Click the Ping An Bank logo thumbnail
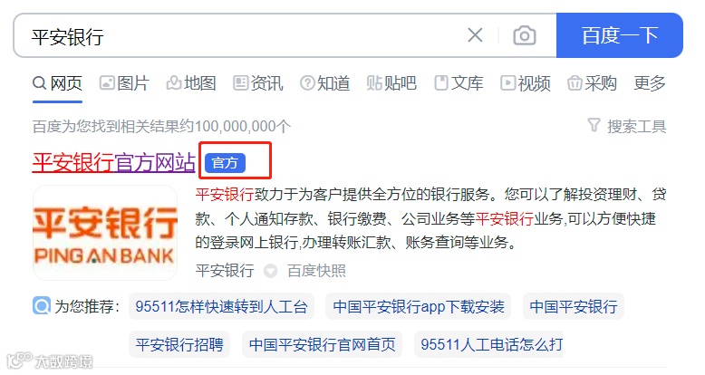Image resolution: width=705 pixels, height=375 pixels. pos(105,233)
